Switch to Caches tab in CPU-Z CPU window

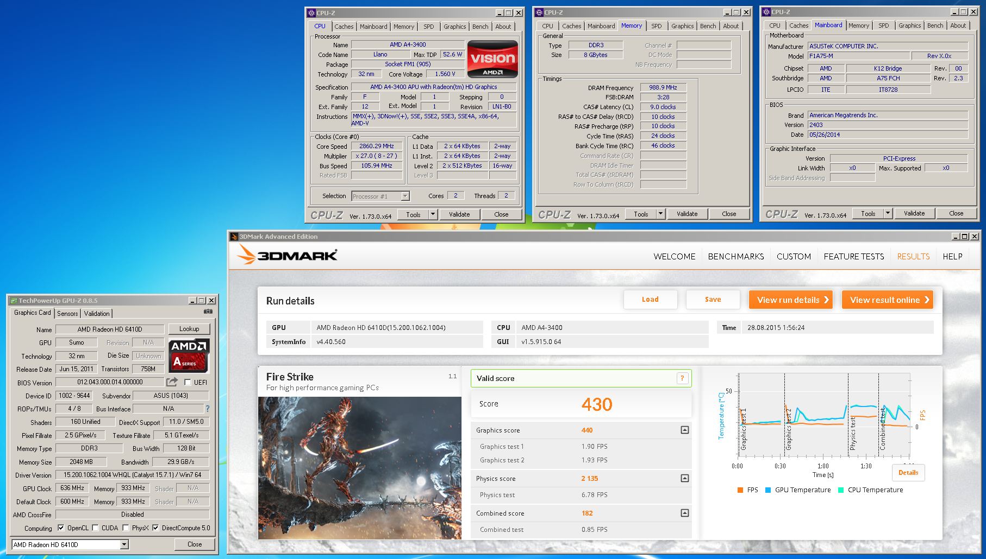[344, 26]
